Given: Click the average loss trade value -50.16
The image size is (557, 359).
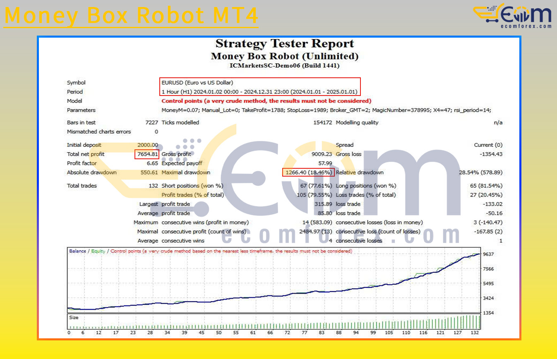Looking at the screenshot, I should click(x=494, y=213).
